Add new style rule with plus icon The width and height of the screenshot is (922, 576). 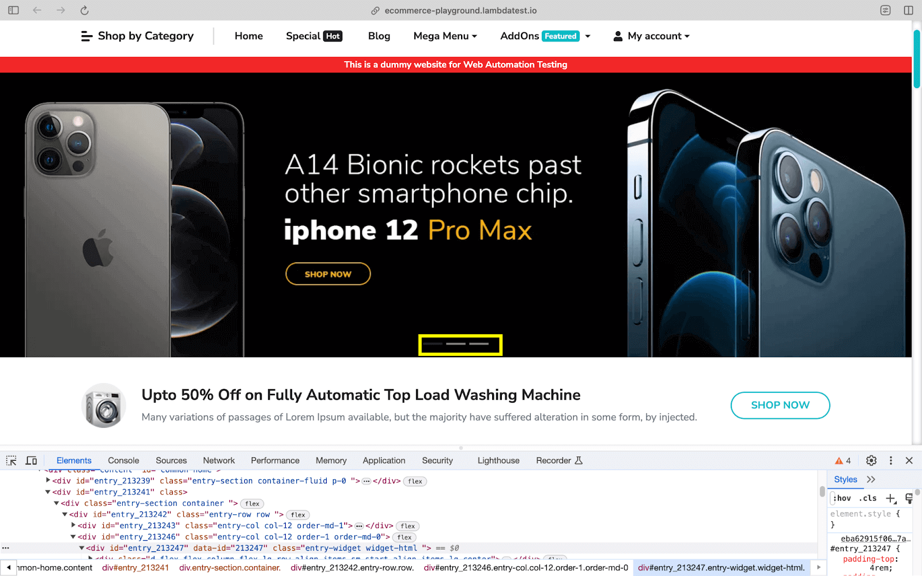click(891, 498)
